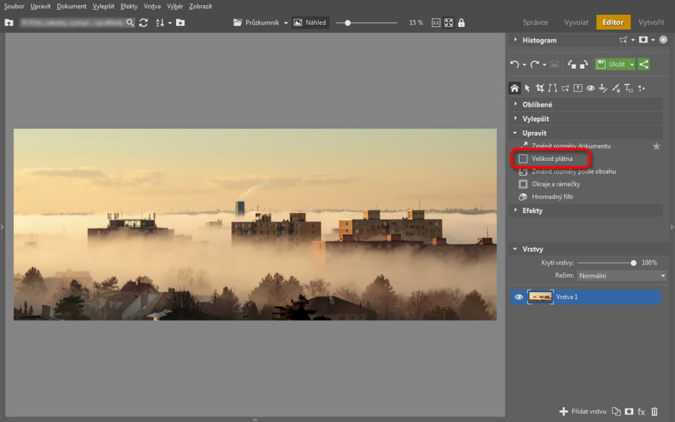Select the Clone Stamp tool
This screenshot has height=422, width=675.
click(x=603, y=88)
